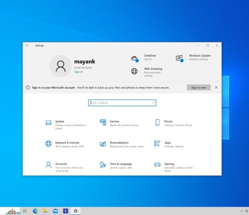Image resolution: width=249 pixels, height=215 pixels.
Task: Click the Sign in link under Local Account
Action: [x=78, y=72]
